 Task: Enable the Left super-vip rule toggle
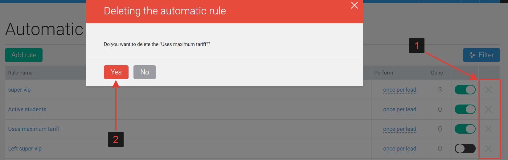[x=465, y=149]
